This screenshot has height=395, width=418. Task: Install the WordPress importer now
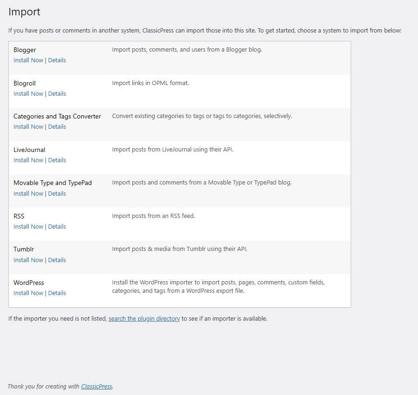[28, 293]
